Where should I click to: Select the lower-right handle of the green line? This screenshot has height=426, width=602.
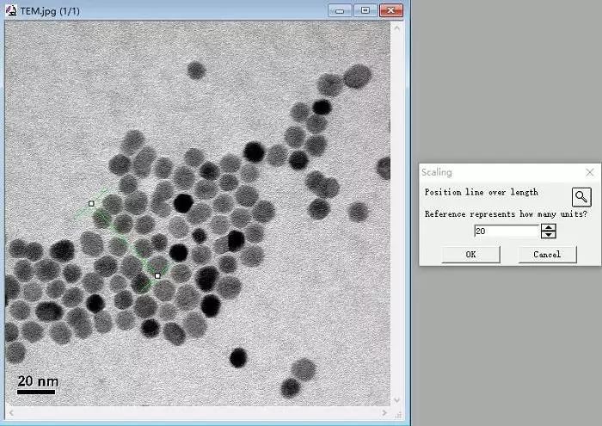[157, 275]
